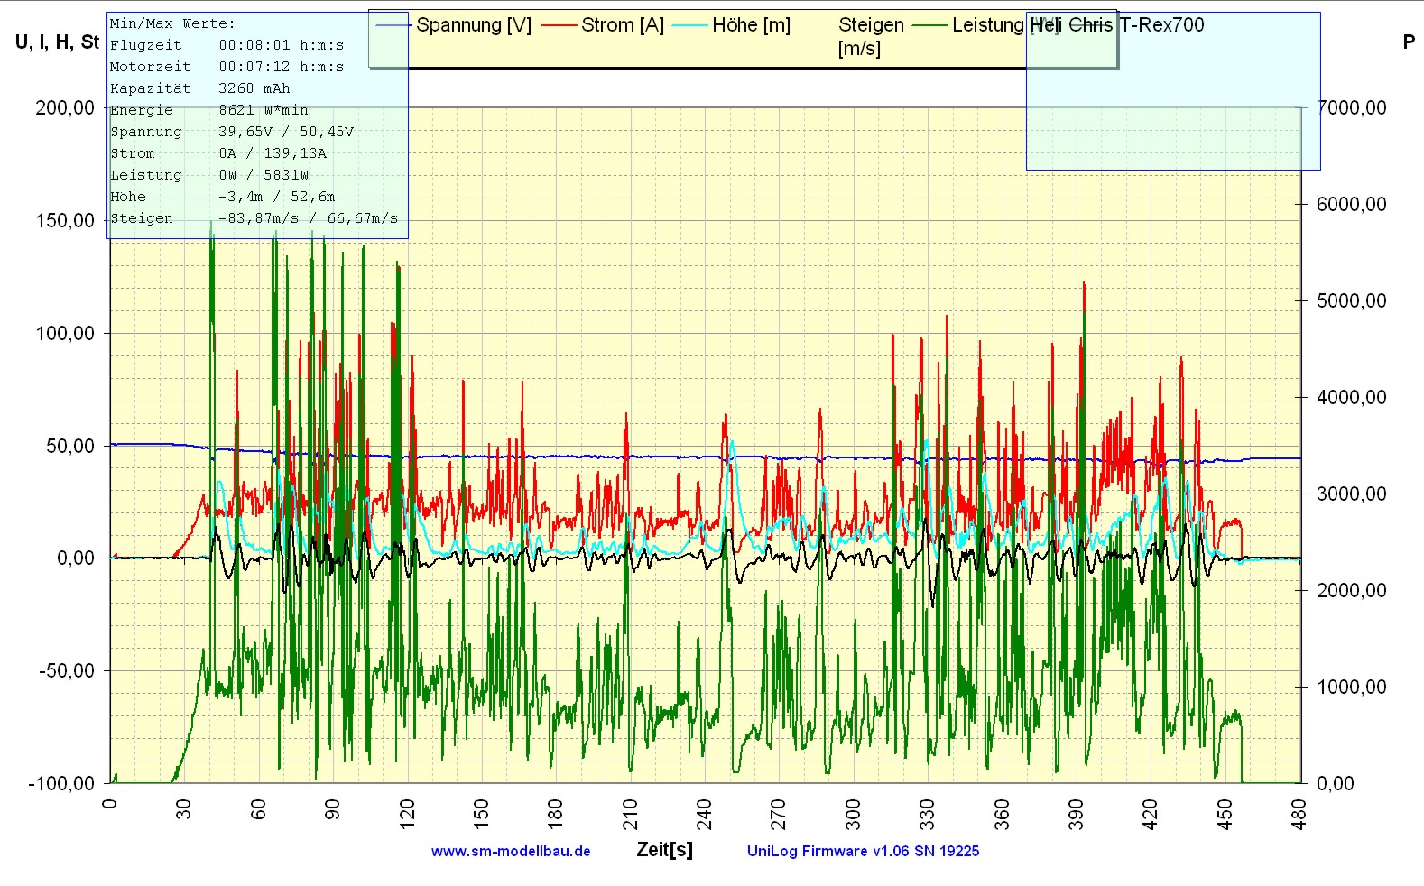Select the Min/Max Werte header

tap(172, 23)
